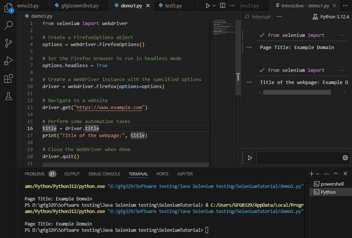Open the Testing flask icon
This screenshot has width=352, height=238.
pos(8,96)
